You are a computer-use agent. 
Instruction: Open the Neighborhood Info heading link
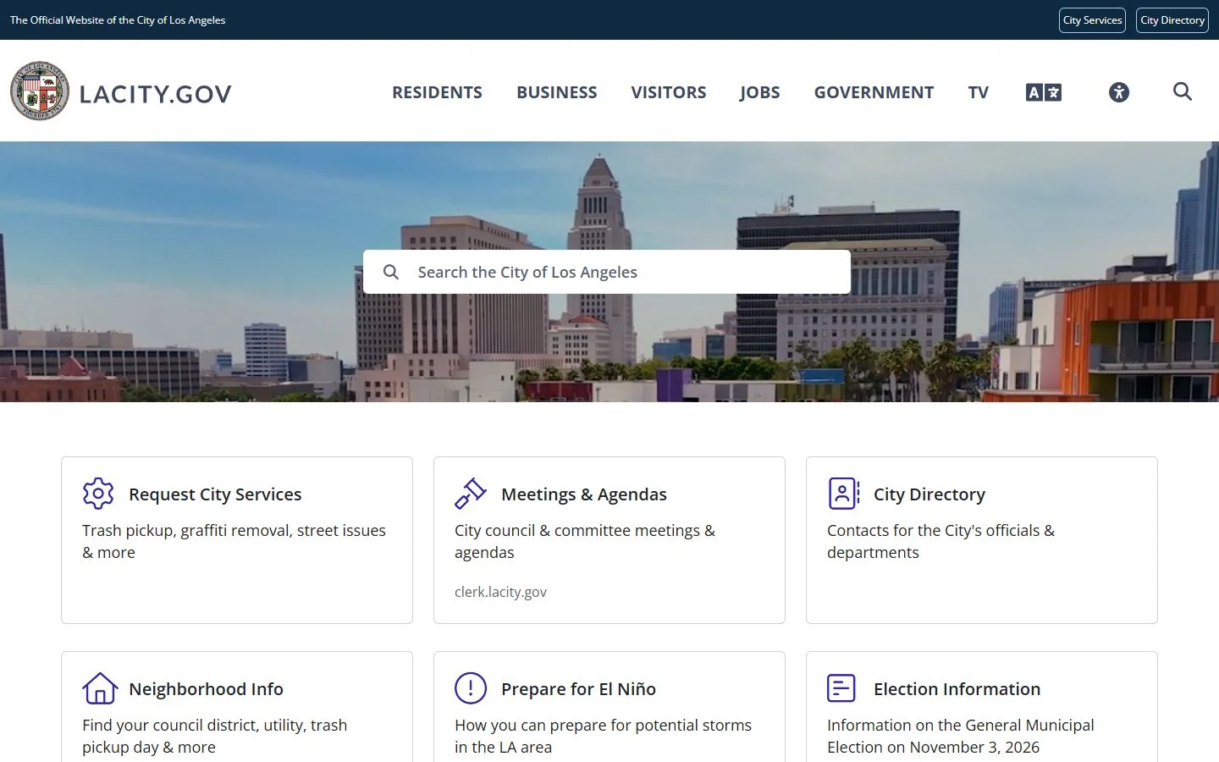click(206, 689)
